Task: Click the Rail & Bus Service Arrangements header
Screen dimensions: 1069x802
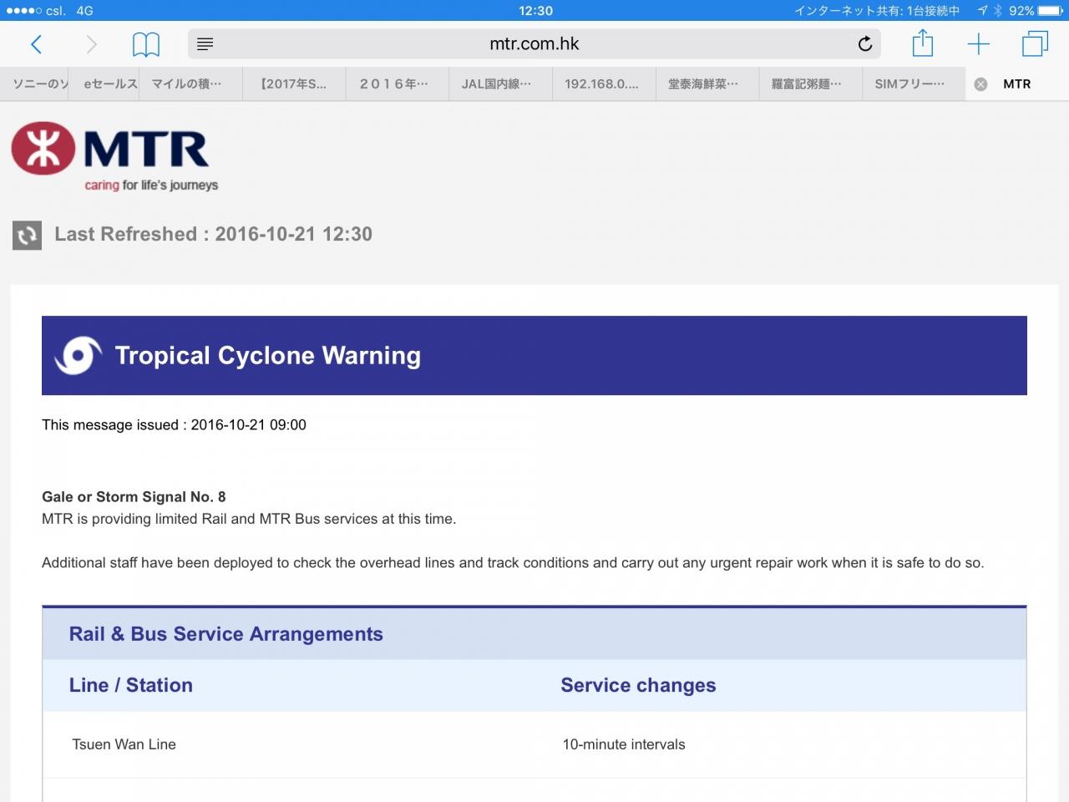Action: click(x=226, y=634)
